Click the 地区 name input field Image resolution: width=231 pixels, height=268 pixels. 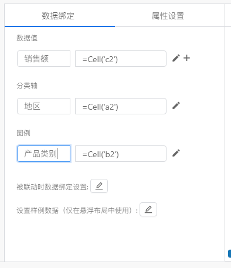click(43, 106)
